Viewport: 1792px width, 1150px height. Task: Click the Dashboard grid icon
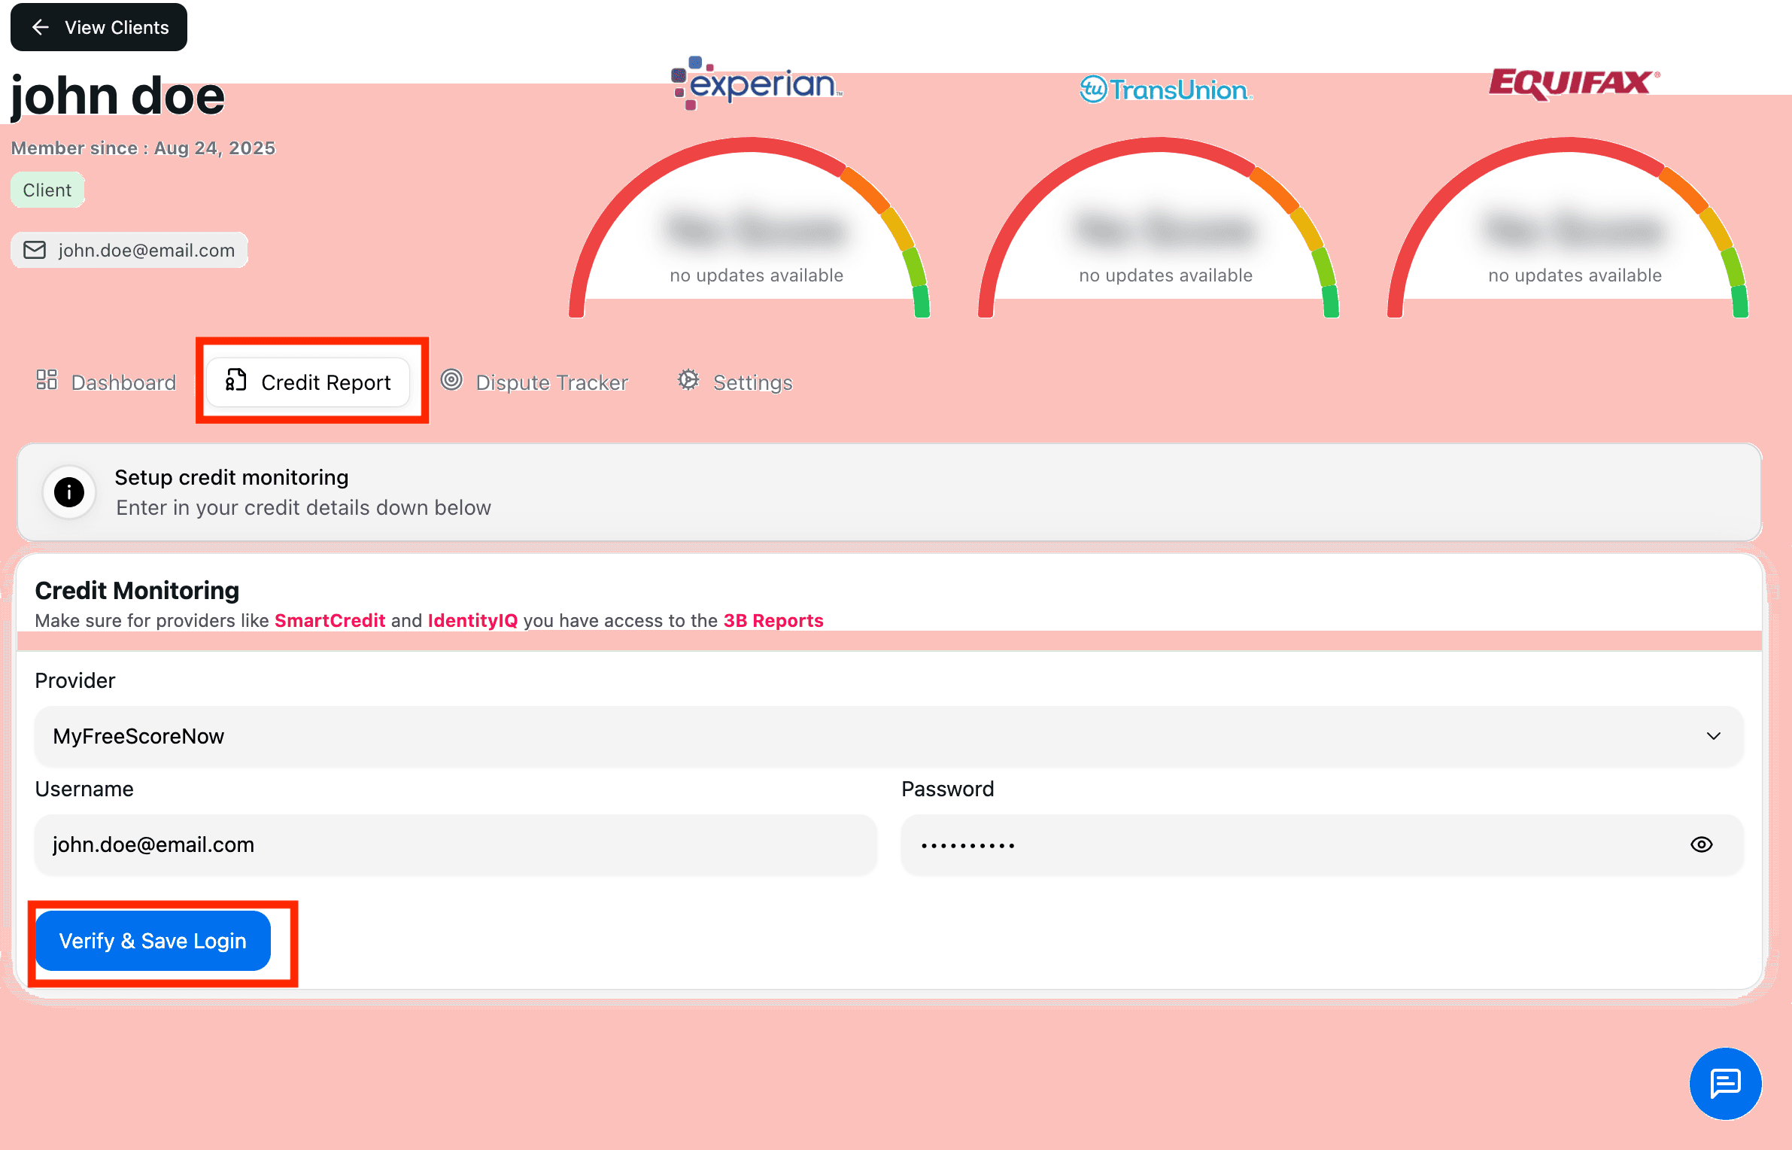coord(47,380)
